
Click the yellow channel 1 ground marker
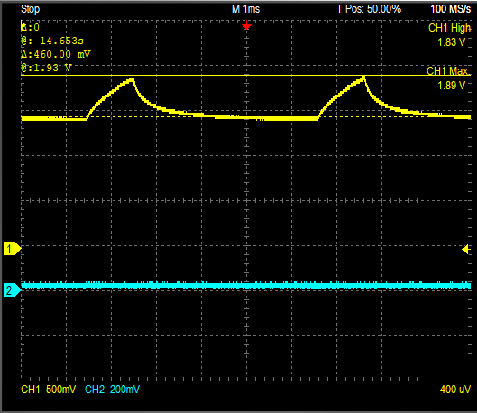12,249
